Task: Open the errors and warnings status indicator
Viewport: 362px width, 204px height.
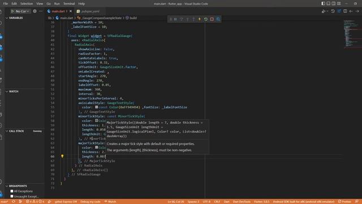Action: [35, 202]
